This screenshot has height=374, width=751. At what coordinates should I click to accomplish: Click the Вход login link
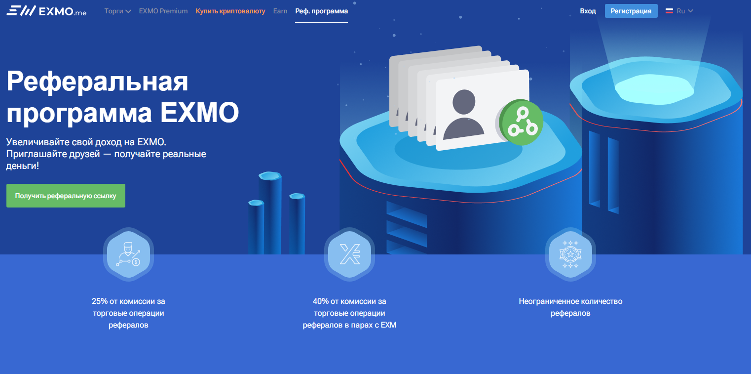pos(588,11)
